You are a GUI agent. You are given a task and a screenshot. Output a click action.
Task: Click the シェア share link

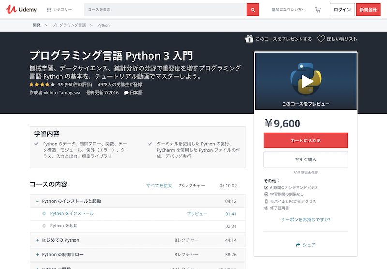[309, 245]
